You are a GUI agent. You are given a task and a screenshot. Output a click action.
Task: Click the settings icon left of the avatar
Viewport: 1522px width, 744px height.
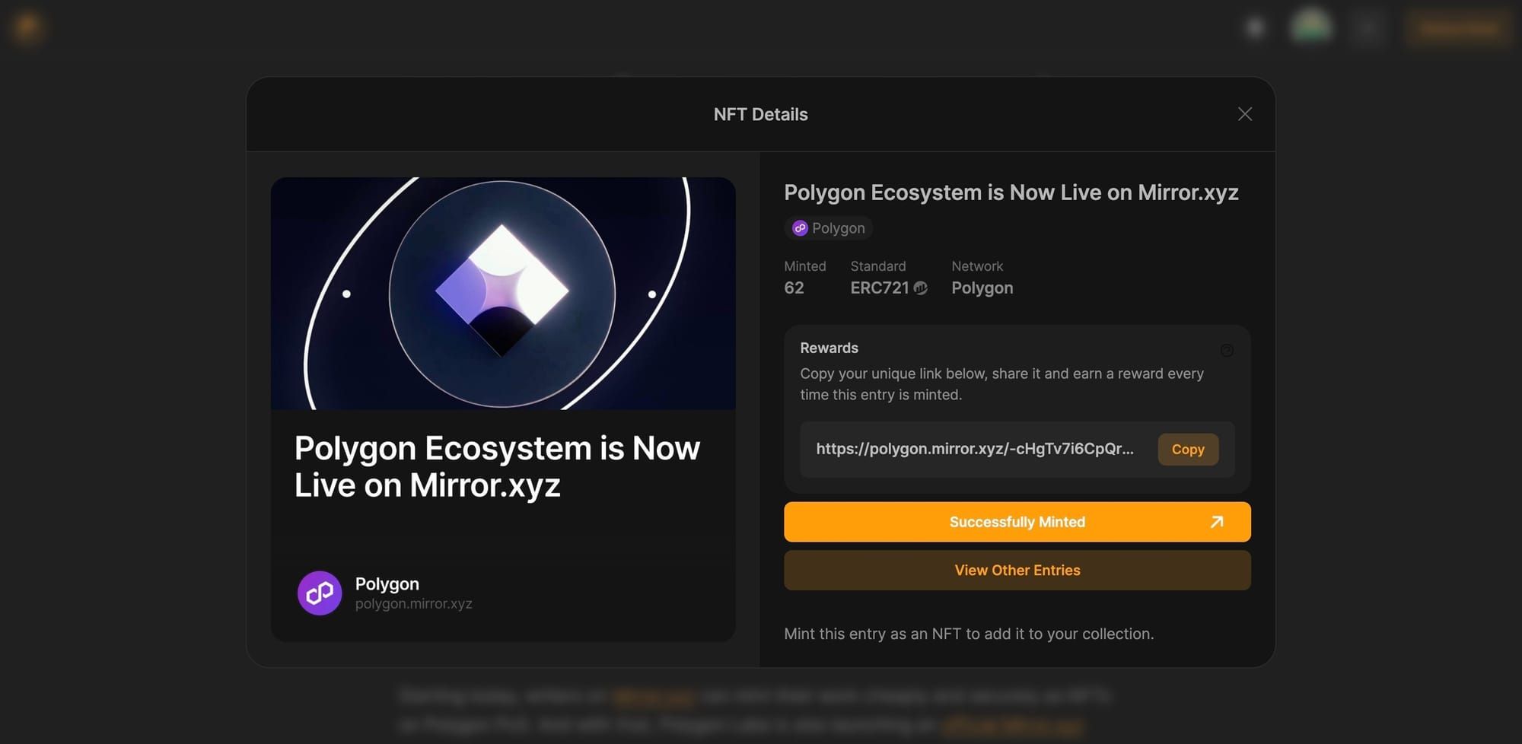coord(1254,27)
